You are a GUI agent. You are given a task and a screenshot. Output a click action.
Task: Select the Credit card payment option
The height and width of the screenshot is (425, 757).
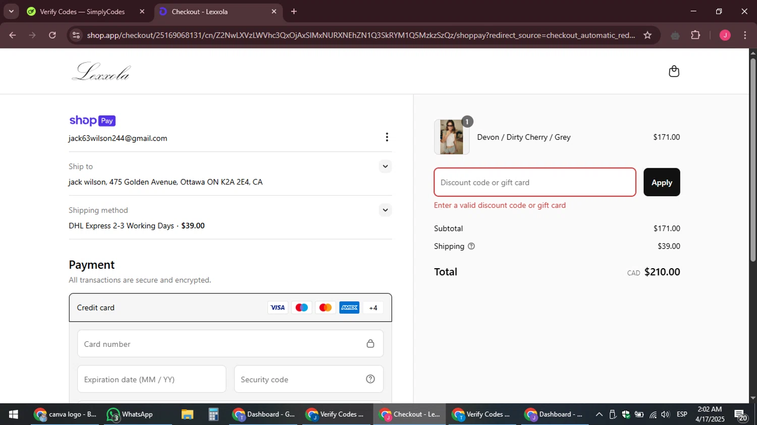tap(230, 308)
